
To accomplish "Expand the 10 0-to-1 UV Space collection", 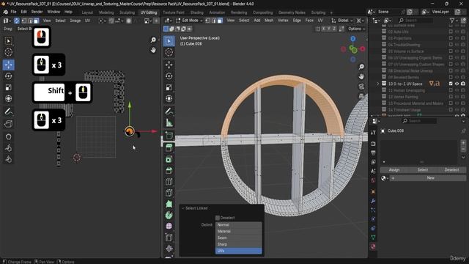I will (x=378, y=84).
